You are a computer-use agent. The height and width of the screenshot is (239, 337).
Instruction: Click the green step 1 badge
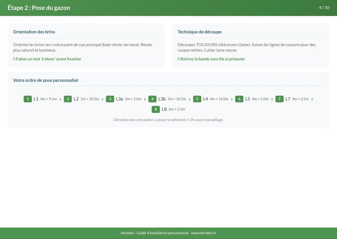point(28,99)
